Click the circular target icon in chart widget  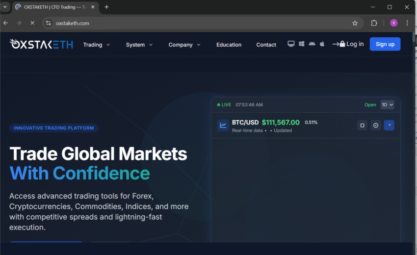375,125
